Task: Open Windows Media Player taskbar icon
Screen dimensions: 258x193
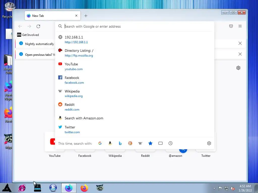Action: 53,188
